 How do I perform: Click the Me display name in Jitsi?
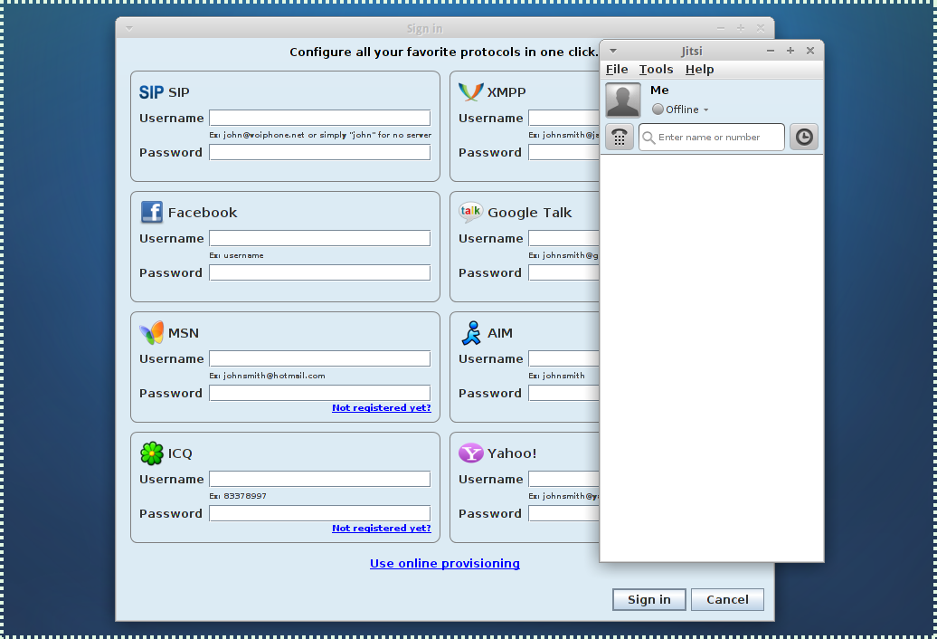[659, 90]
